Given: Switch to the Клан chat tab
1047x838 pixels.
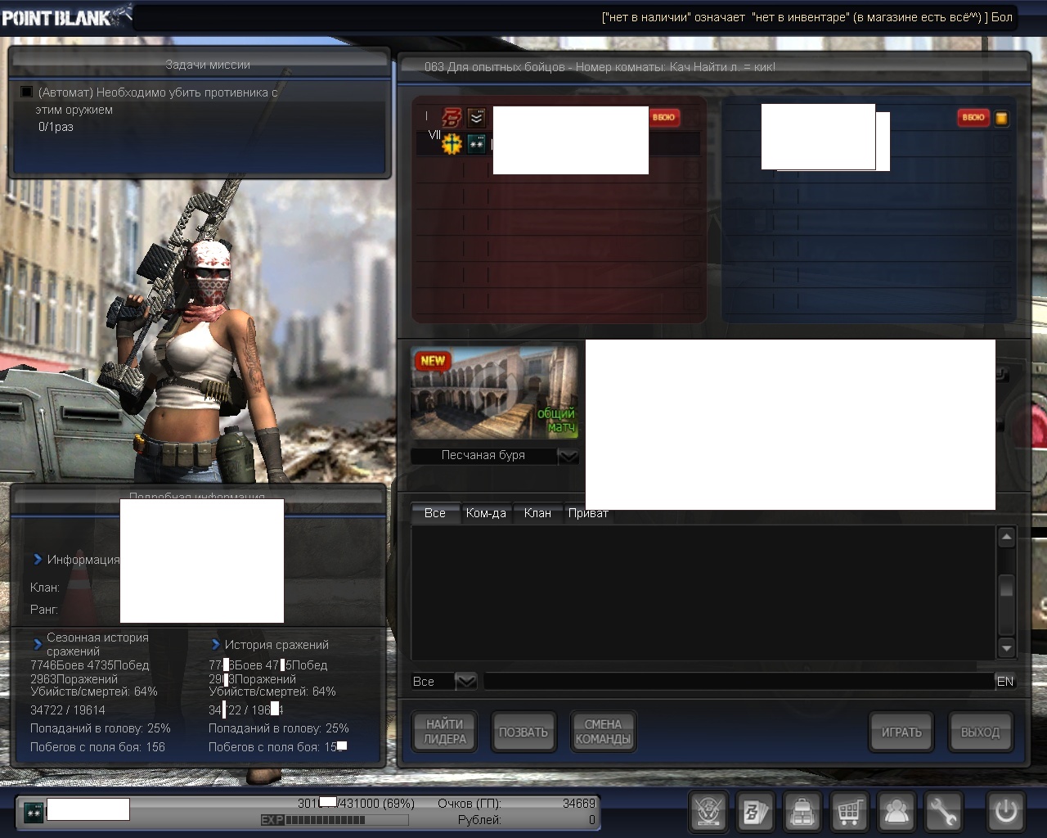Looking at the screenshot, I should pos(537,513).
